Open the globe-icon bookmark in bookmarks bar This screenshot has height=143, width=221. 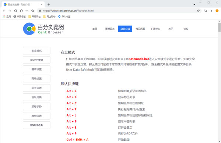pyautogui.click(x=15, y=17)
